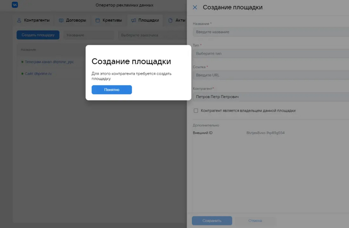Click the VK logo icon
349x228 pixels.
tap(15, 4)
